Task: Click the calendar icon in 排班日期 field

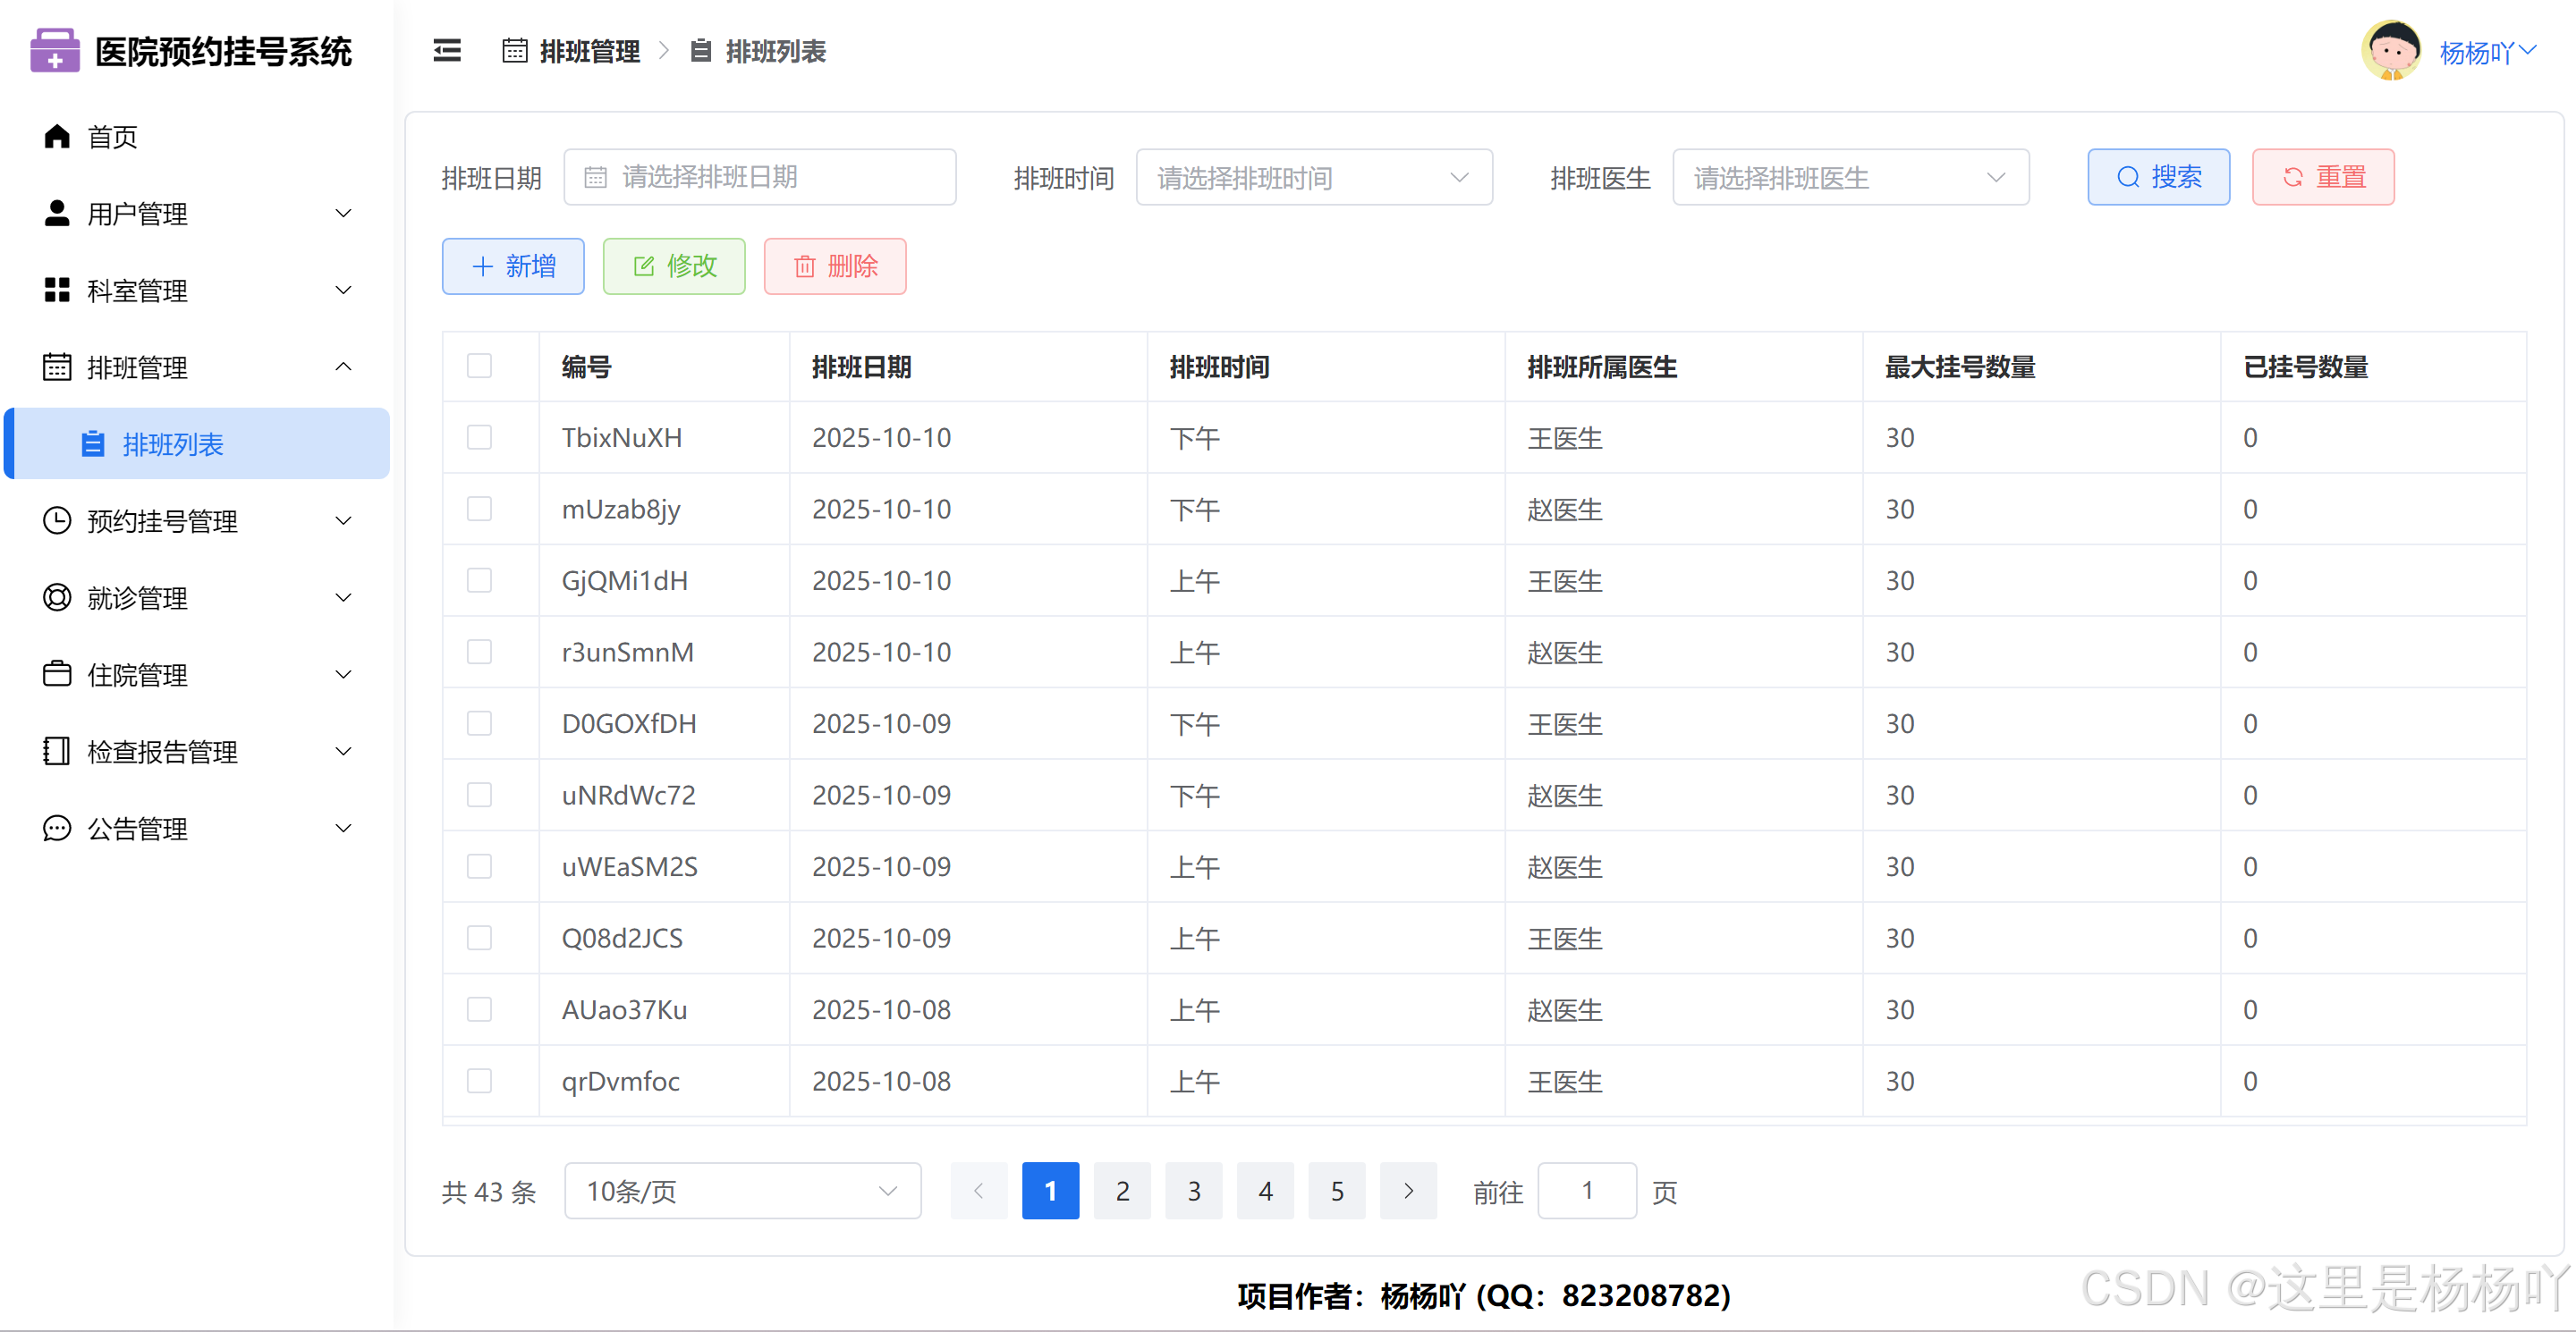Action: click(596, 178)
